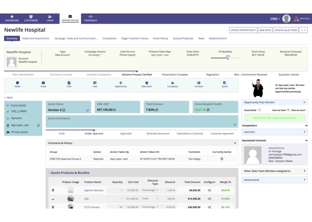Open the CRM dropdown menu
The image size is (312, 222).
click(x=275, y=19)
